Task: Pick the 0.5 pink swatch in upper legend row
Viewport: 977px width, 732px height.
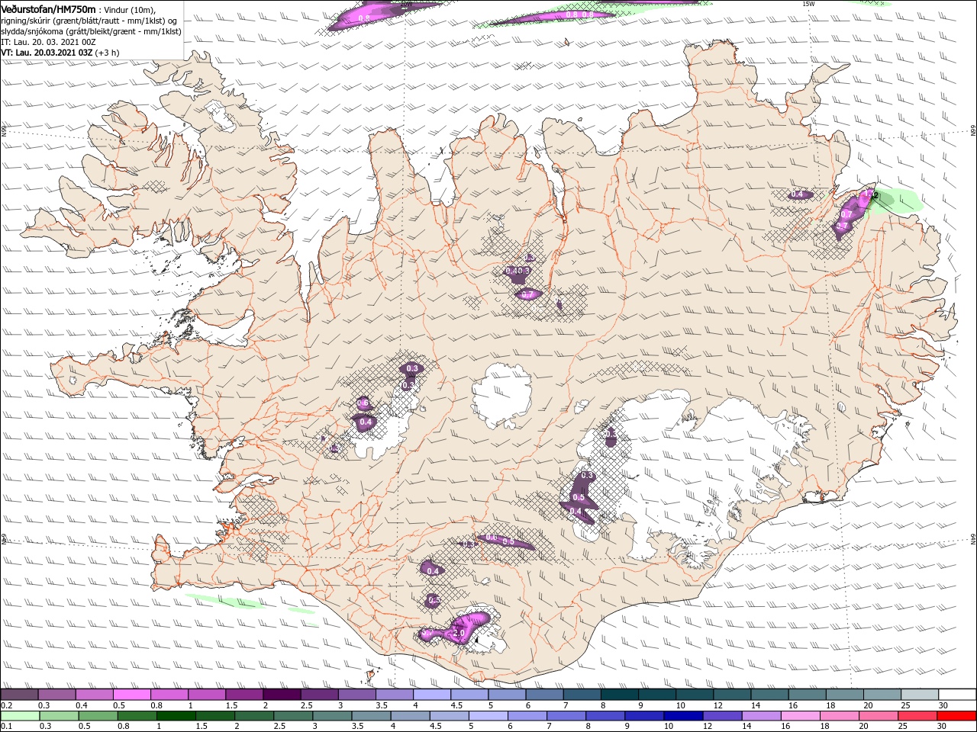Action: tap(132, 695)
